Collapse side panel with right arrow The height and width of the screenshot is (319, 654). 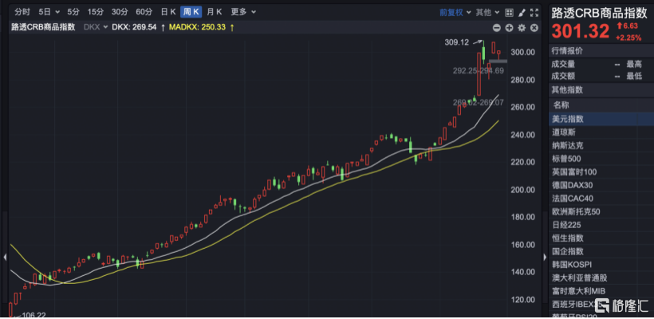(x=545, y=257)
